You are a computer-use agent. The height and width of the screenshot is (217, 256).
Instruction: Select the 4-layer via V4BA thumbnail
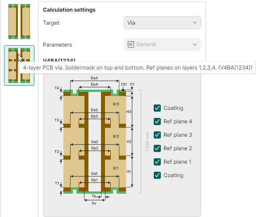point(19,65)
